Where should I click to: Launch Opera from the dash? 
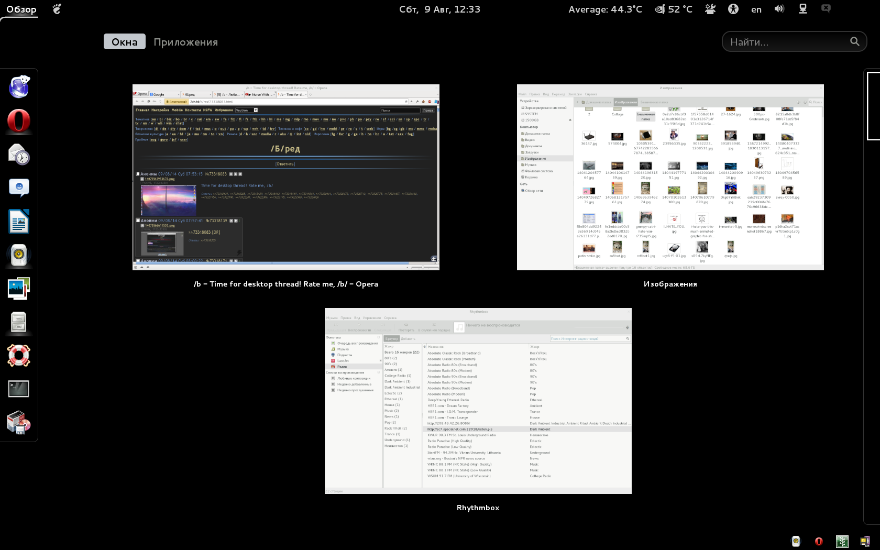(19, 120)
